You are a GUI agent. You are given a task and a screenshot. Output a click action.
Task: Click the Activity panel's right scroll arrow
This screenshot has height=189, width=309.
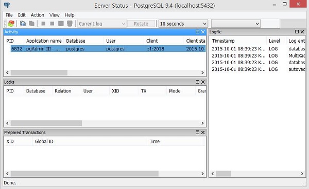pos(202,73)
